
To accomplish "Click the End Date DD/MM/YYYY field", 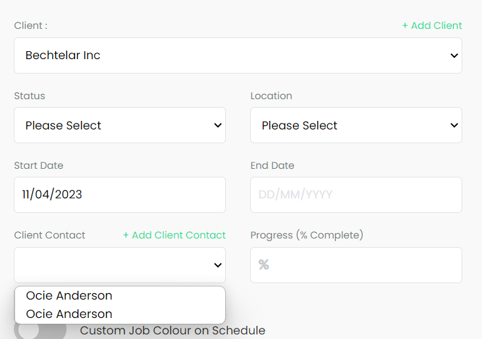I will point(356,195).
